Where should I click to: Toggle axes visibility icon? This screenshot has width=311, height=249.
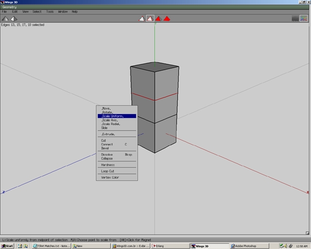304,18
